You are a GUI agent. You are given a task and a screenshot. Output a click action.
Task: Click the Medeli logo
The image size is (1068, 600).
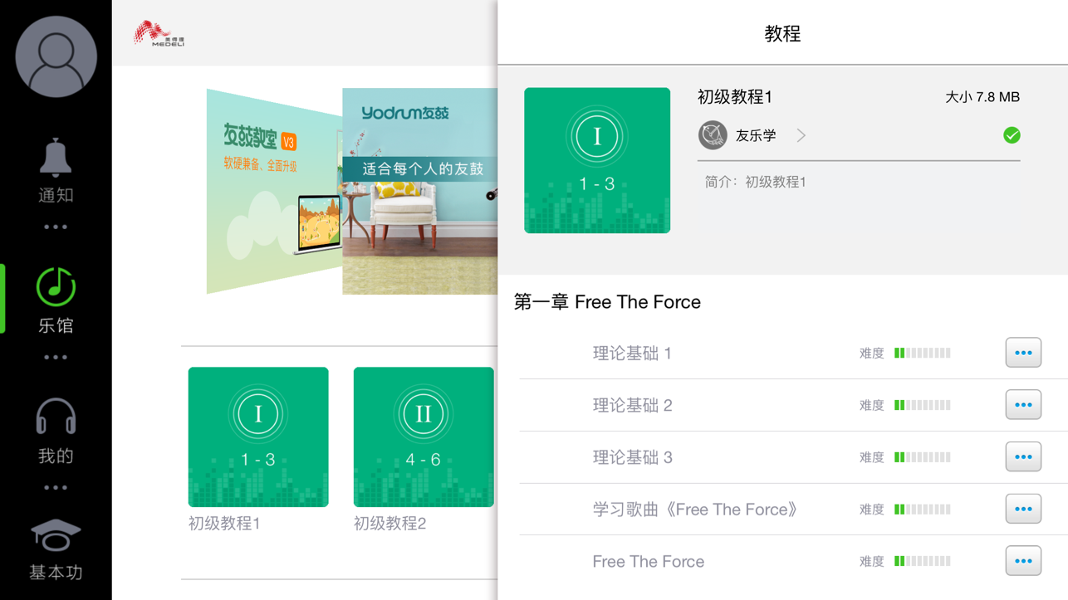pos(159,33)
